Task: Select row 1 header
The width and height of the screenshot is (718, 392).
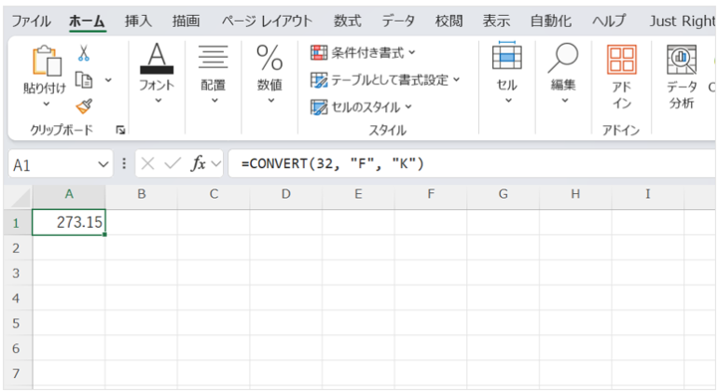Action: (17, 223)
